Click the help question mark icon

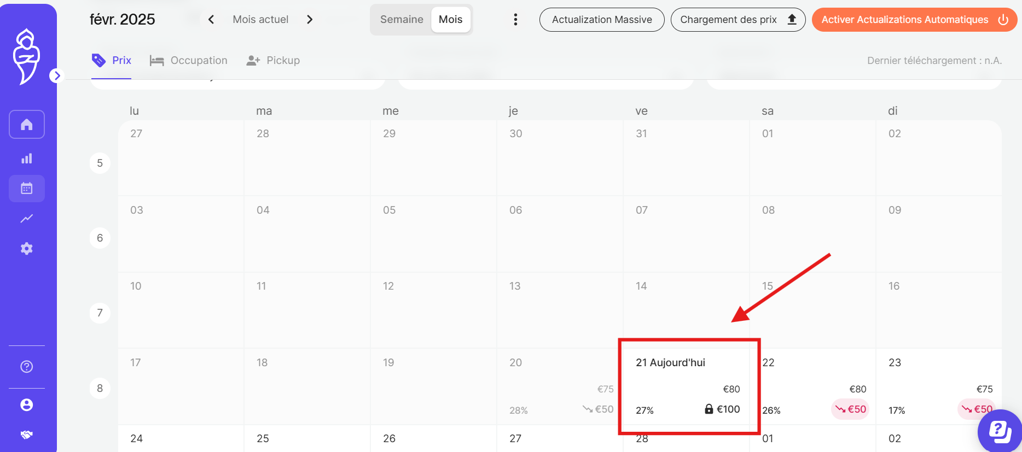pos(26,367)
